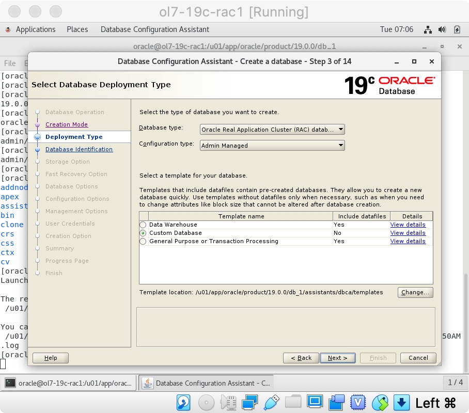469x413 pixels.
Task: Cancel the database creation wizard
Action: coord(418,358)
